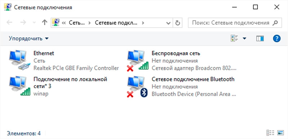
Task: Click Bluetooth Device (Personal Area text
Action: 194,94
